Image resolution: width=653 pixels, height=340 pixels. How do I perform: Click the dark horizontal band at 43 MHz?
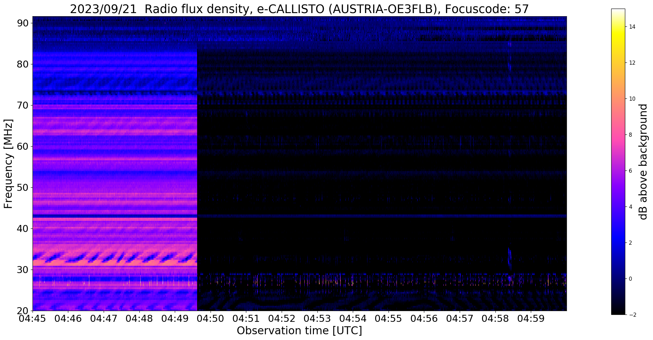(115, 216)
